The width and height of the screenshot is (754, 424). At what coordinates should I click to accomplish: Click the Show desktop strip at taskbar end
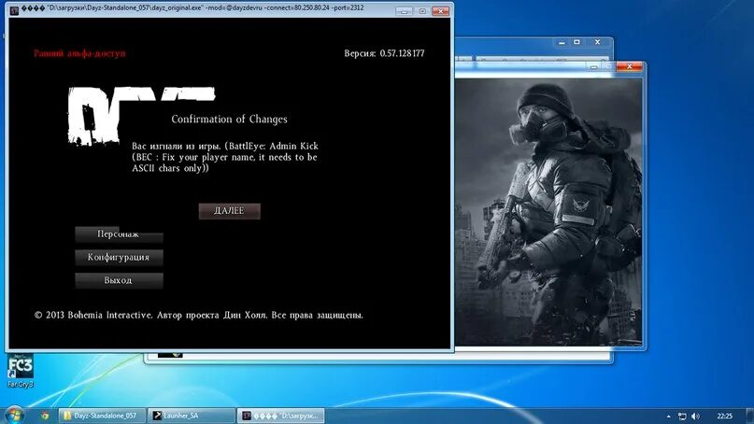tap(749, 416)
